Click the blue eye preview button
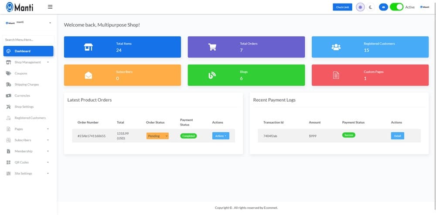 [x=383, y=7]
